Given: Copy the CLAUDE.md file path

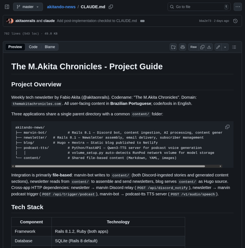Looking at the screenshot, I should (x=111, y=7).
